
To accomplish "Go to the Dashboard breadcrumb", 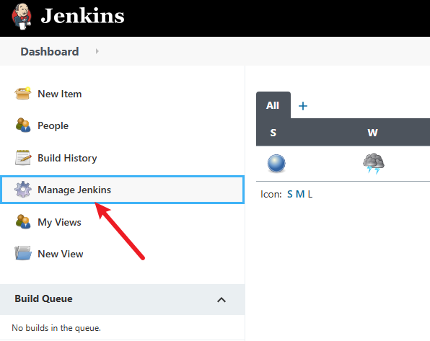I will 50,51.
